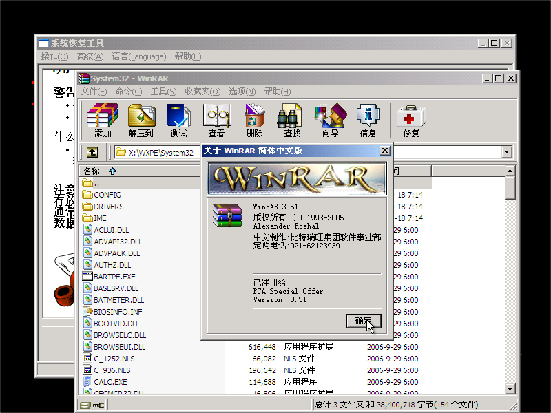Click the ACLUI.DLL file icon

pyautogui.click(x=87, y=230)
